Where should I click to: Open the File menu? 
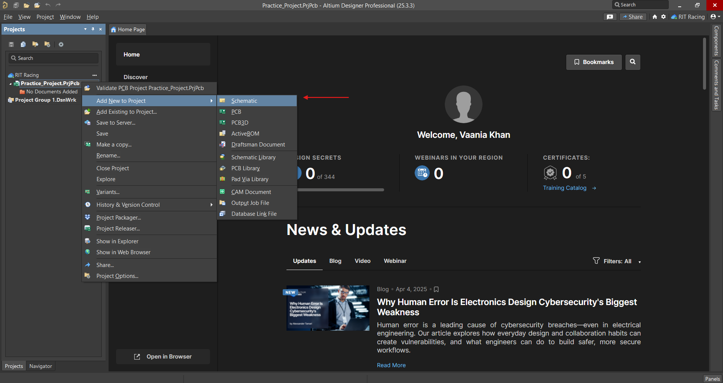8,17
